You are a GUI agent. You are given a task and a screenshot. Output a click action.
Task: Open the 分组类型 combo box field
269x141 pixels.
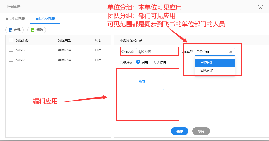pyautogui.click(x=215, y=52)
